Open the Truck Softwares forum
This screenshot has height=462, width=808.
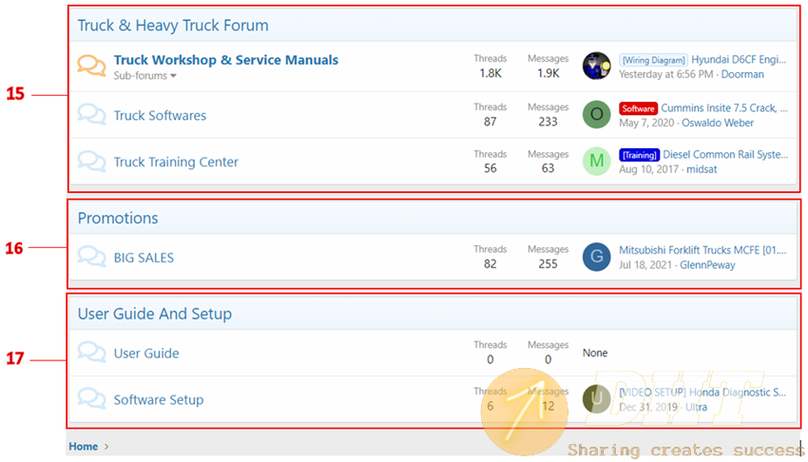click(160, 116)
